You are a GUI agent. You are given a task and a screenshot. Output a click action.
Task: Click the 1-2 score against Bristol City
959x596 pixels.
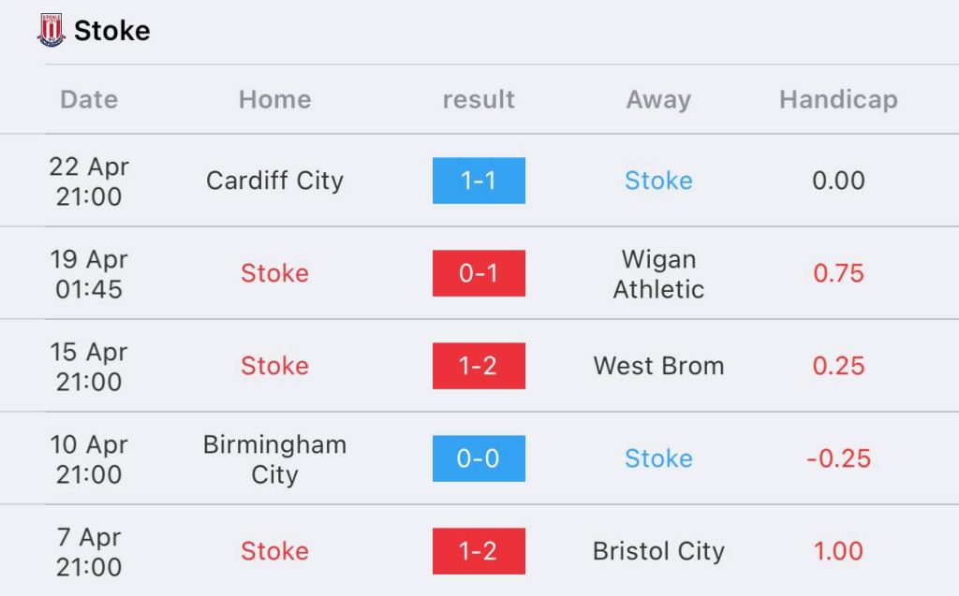pos(479,551)
